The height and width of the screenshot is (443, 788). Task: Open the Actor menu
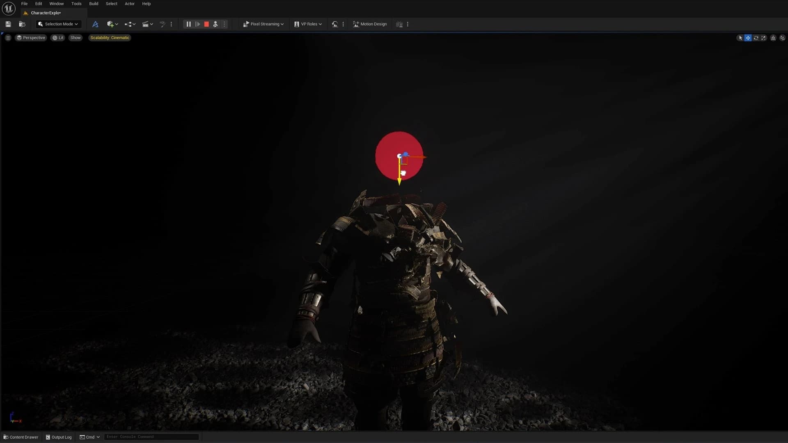pos(130,4)
